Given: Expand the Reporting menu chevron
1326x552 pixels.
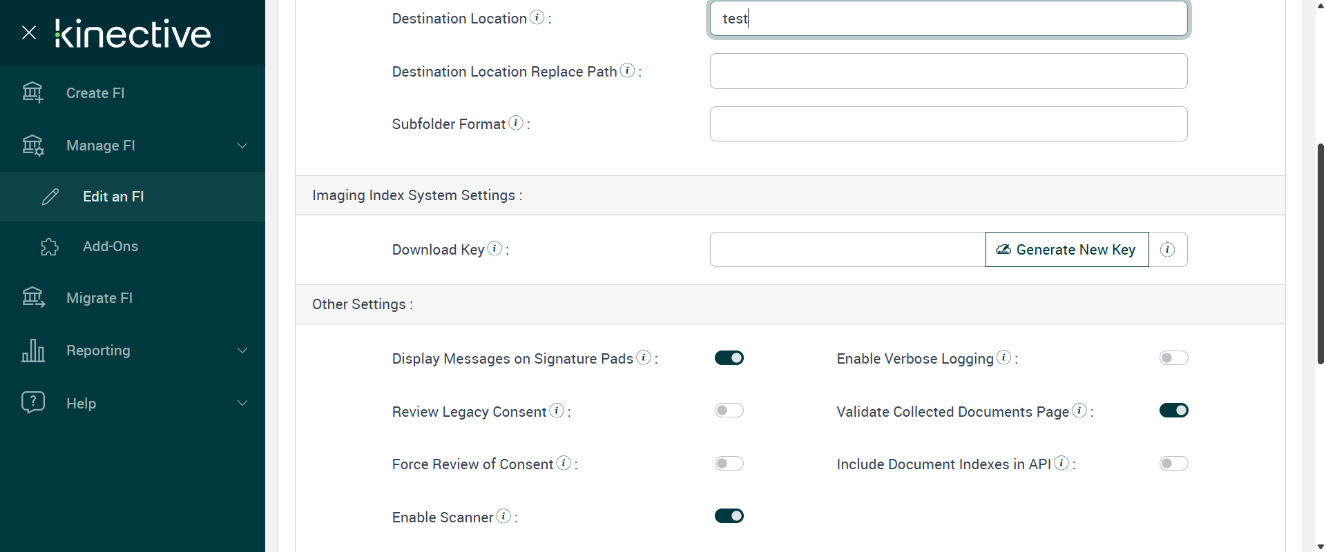Looking at the screenshot, I should [x=242, y=351].
